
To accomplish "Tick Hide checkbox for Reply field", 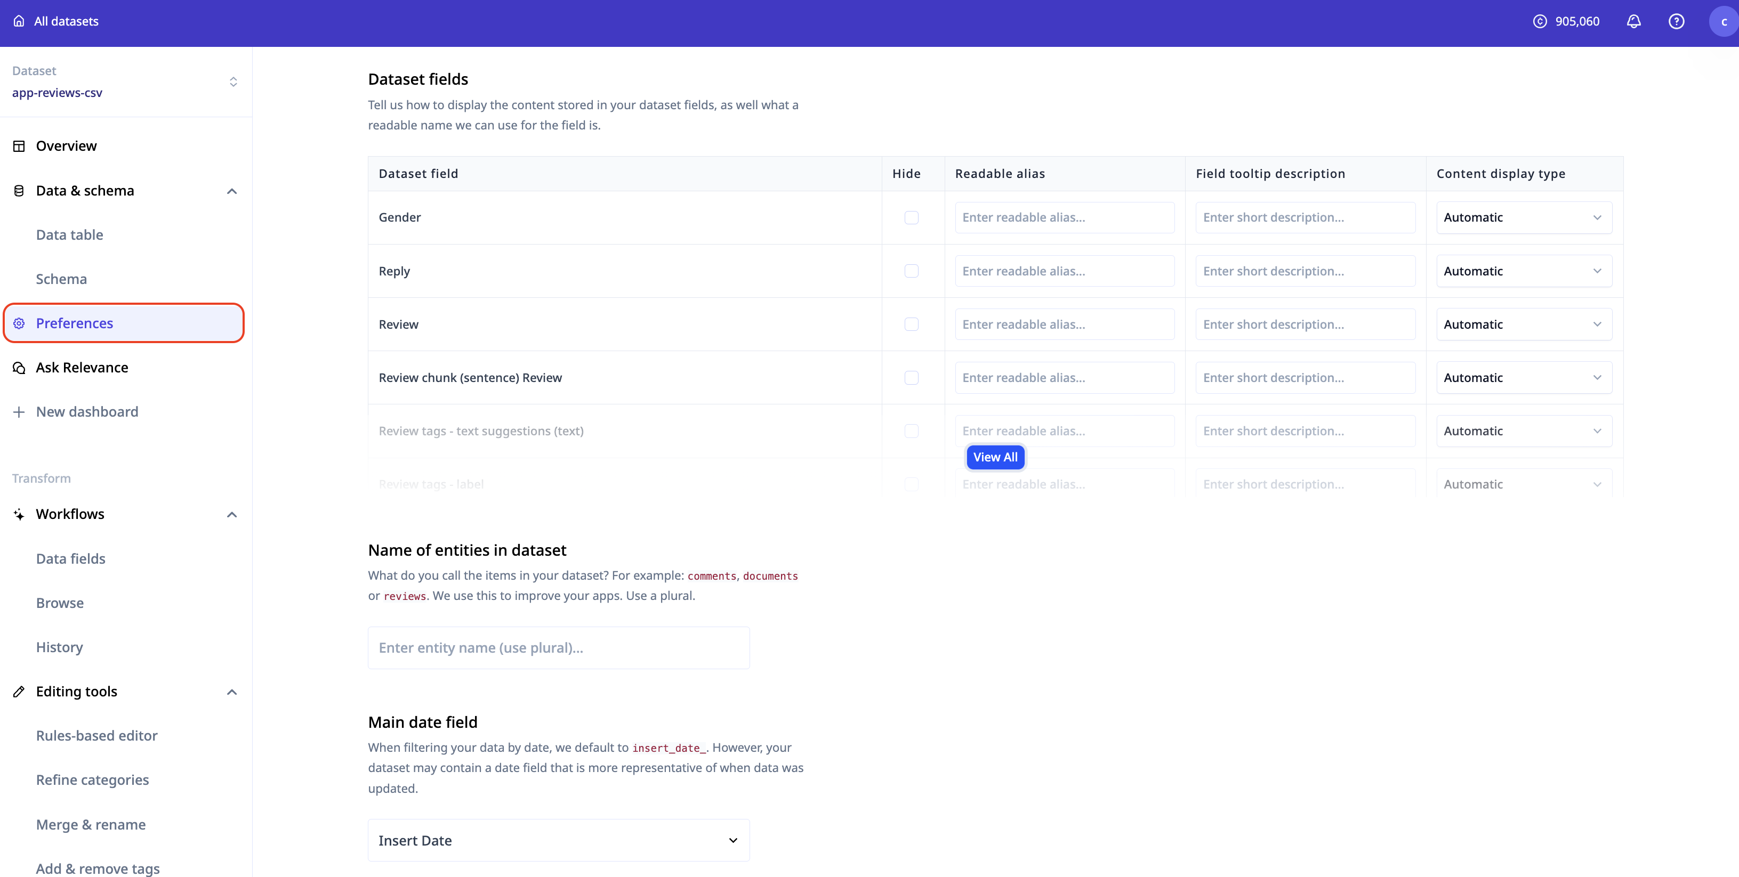I will [912, 271].
